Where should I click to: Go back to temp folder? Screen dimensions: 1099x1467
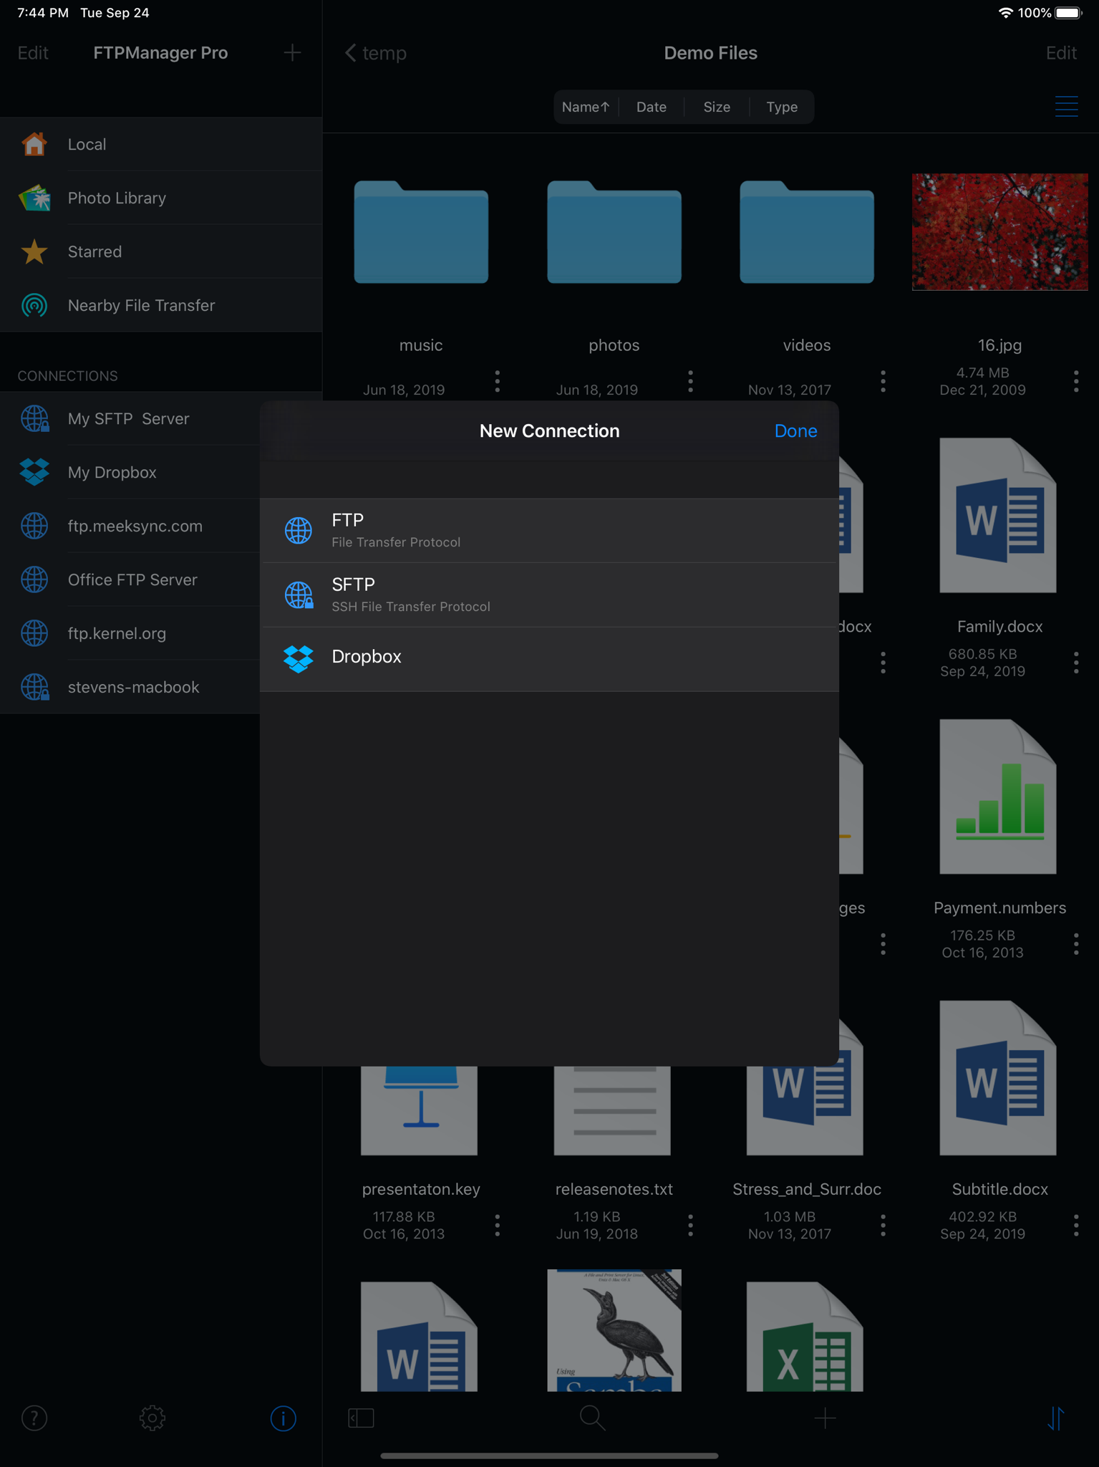click(x=376, y=53)
